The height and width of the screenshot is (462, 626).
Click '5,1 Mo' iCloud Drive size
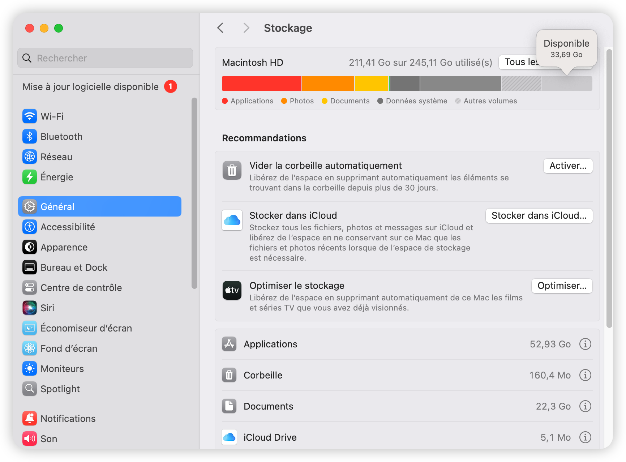556,437
